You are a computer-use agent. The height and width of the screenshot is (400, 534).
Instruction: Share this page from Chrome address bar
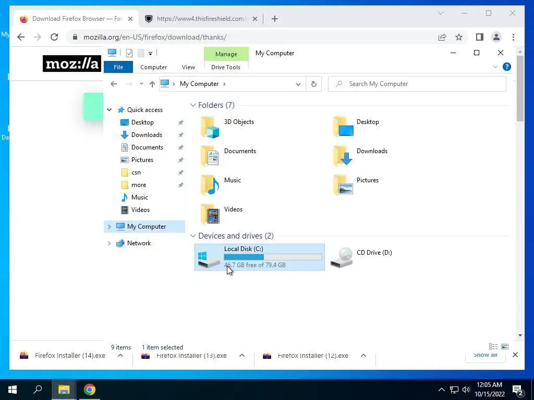[442, 37]
